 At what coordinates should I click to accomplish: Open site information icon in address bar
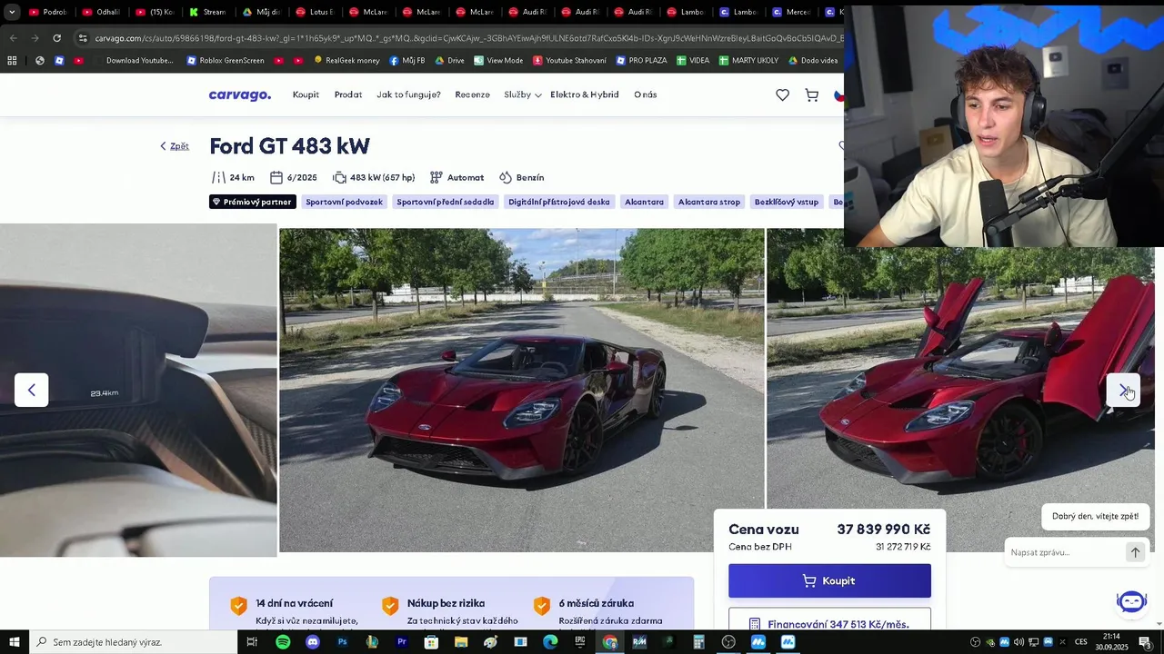[x=83, y=38]
